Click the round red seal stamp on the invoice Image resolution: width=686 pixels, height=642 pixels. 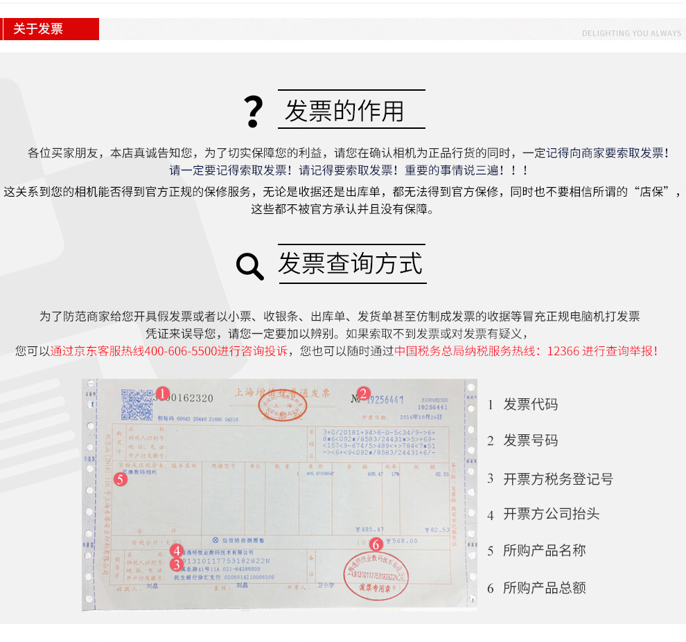(377, 574)
